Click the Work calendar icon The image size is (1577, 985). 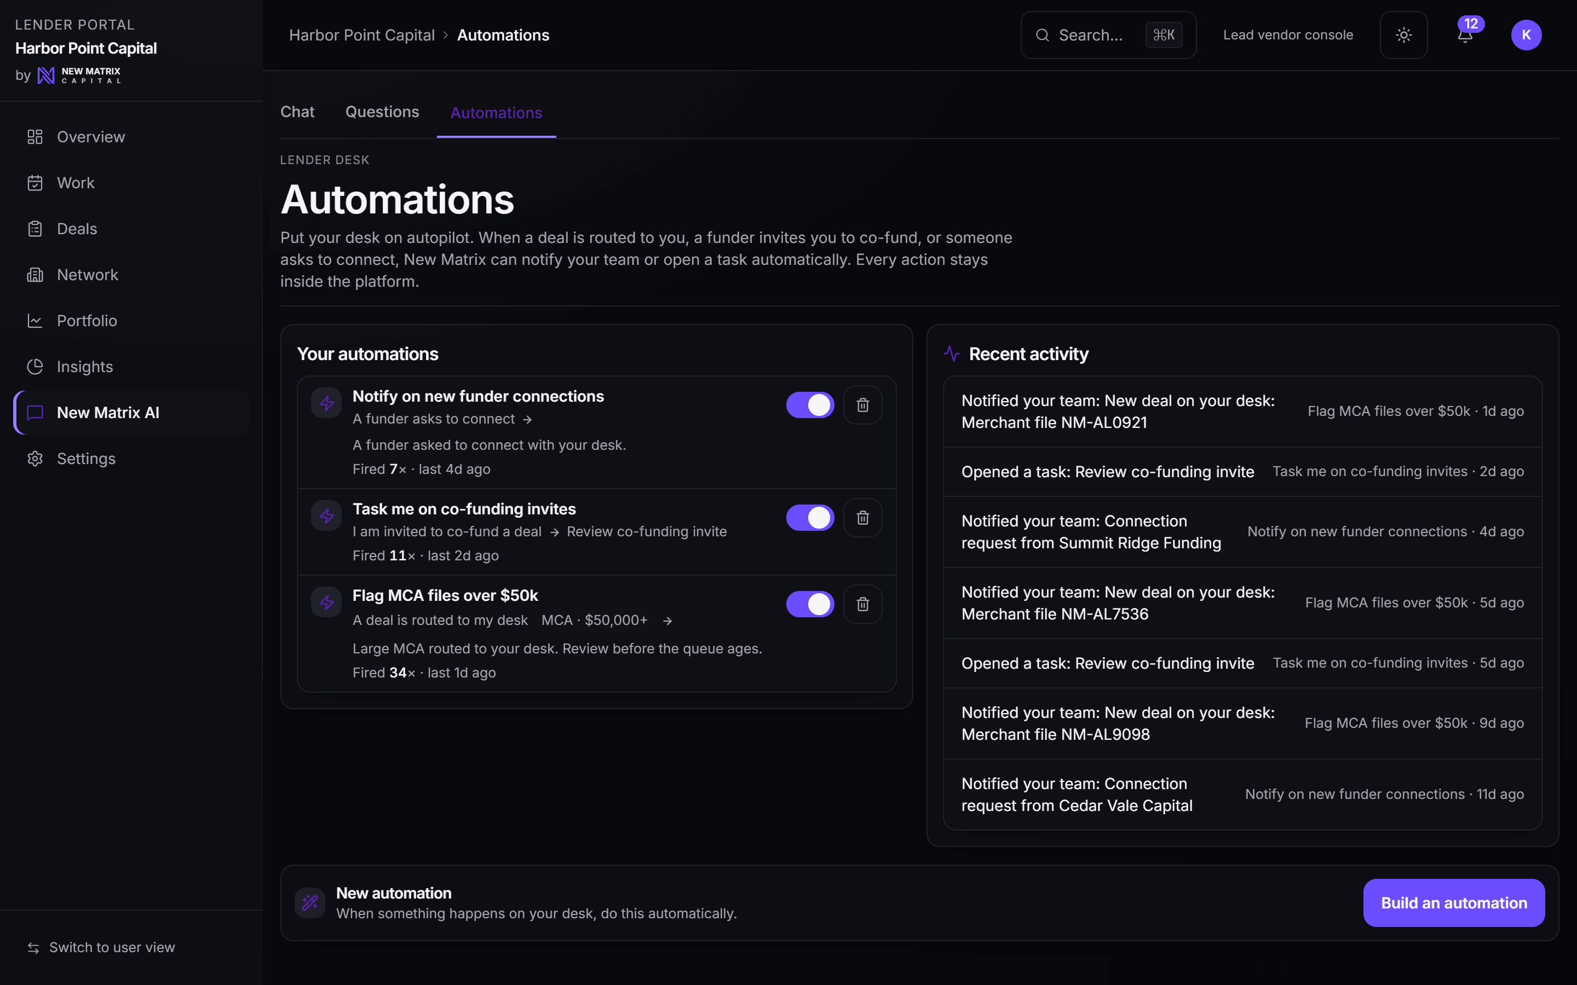click(x=35, y=183)
